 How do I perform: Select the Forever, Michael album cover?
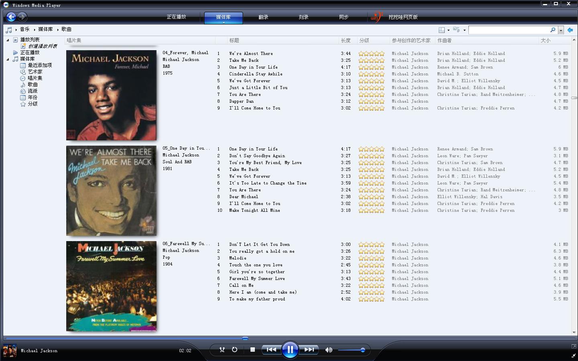point(111,95)
